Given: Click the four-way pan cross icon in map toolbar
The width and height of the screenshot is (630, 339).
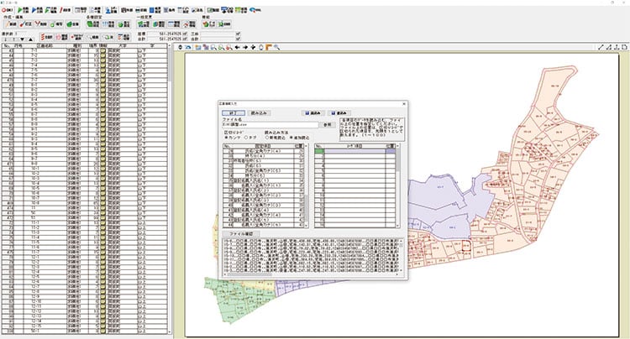Looking at the screenshot, I should click(x=253, y=47).
